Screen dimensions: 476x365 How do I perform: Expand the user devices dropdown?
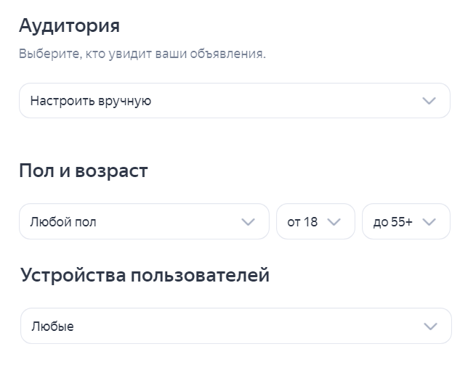click(235, 327)
